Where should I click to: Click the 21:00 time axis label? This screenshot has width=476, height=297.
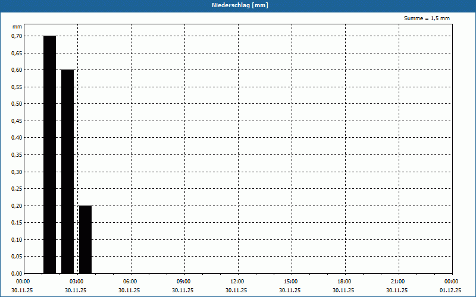pos(397,281)
